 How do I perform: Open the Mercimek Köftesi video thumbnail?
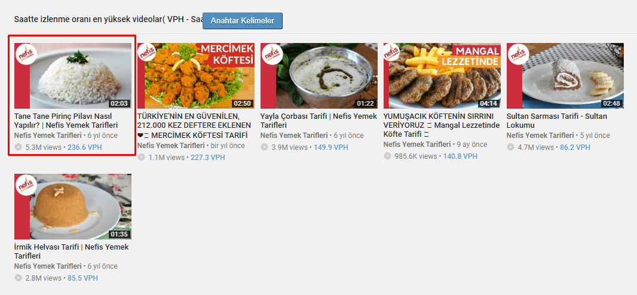[x=196, y=76]
